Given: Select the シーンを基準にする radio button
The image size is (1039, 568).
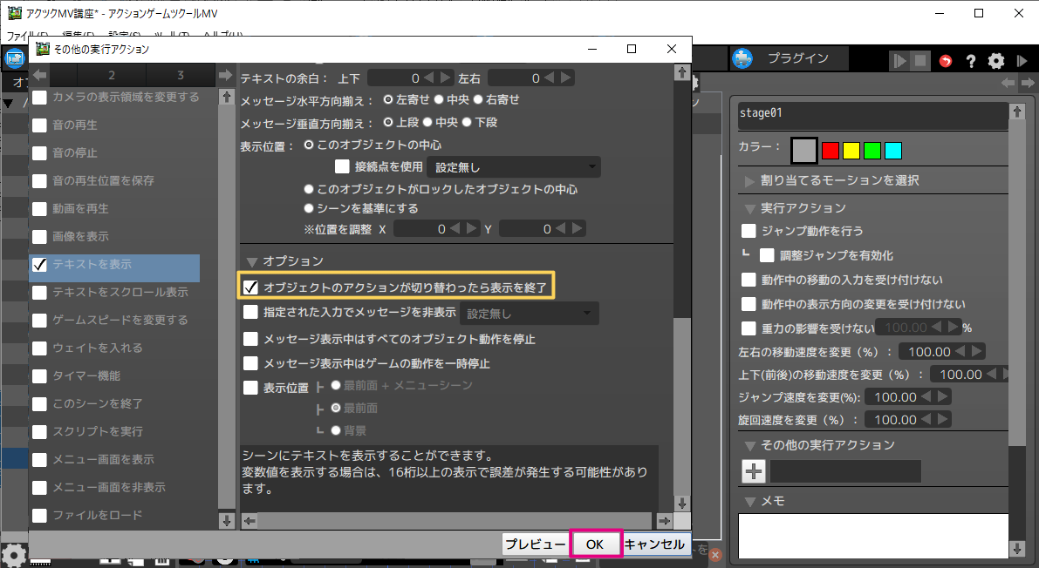Looking at the screenshot, I should (309, 208).
